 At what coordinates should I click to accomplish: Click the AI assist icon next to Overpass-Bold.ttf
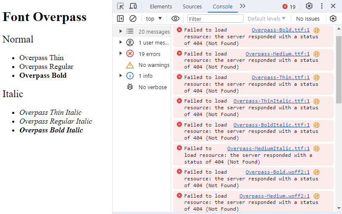pos(316,30)
